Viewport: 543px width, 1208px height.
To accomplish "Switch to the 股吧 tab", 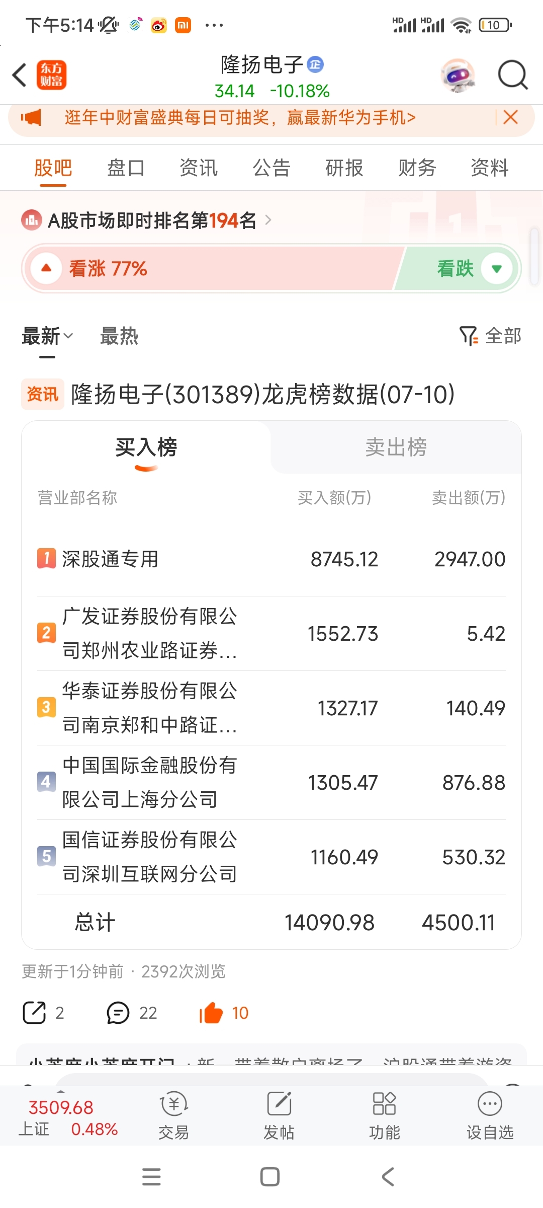I will (53, 168).
